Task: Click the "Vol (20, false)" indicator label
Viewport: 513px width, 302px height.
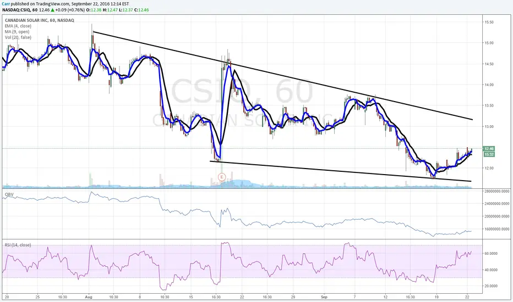Action: (18, 37)
